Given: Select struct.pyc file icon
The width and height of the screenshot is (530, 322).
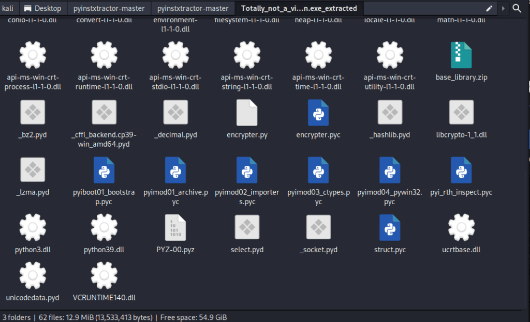Looking at the screenshot, I should (390, 228).
